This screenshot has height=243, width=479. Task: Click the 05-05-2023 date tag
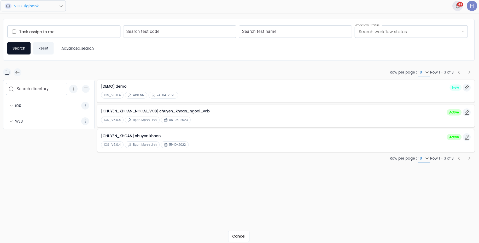pyautogui.click(x=176, y=120)
